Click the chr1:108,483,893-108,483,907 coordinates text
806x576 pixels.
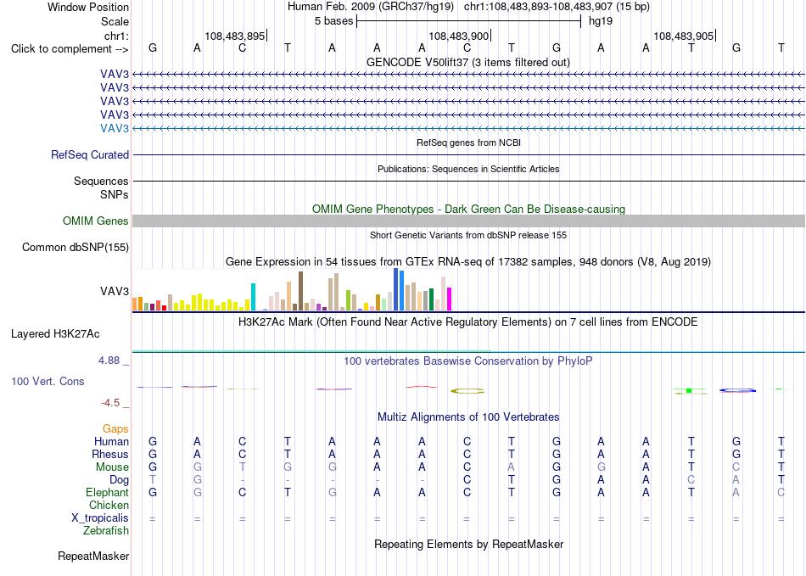(x=557, y=7)
